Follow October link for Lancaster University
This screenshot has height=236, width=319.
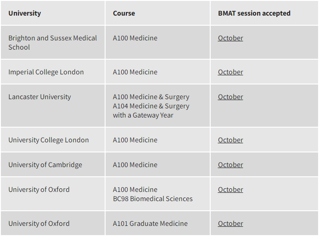(x=230, y=97)
